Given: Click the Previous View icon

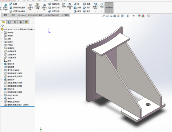Looking at the screenshot, I should point(111,16).
